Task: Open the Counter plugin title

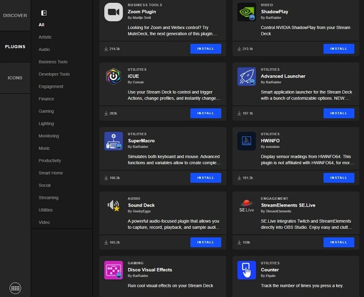Action: point(270,270)
